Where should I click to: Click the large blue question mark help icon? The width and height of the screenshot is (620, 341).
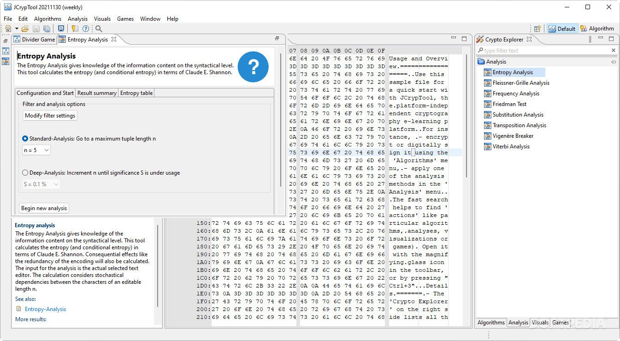[253, 67]
